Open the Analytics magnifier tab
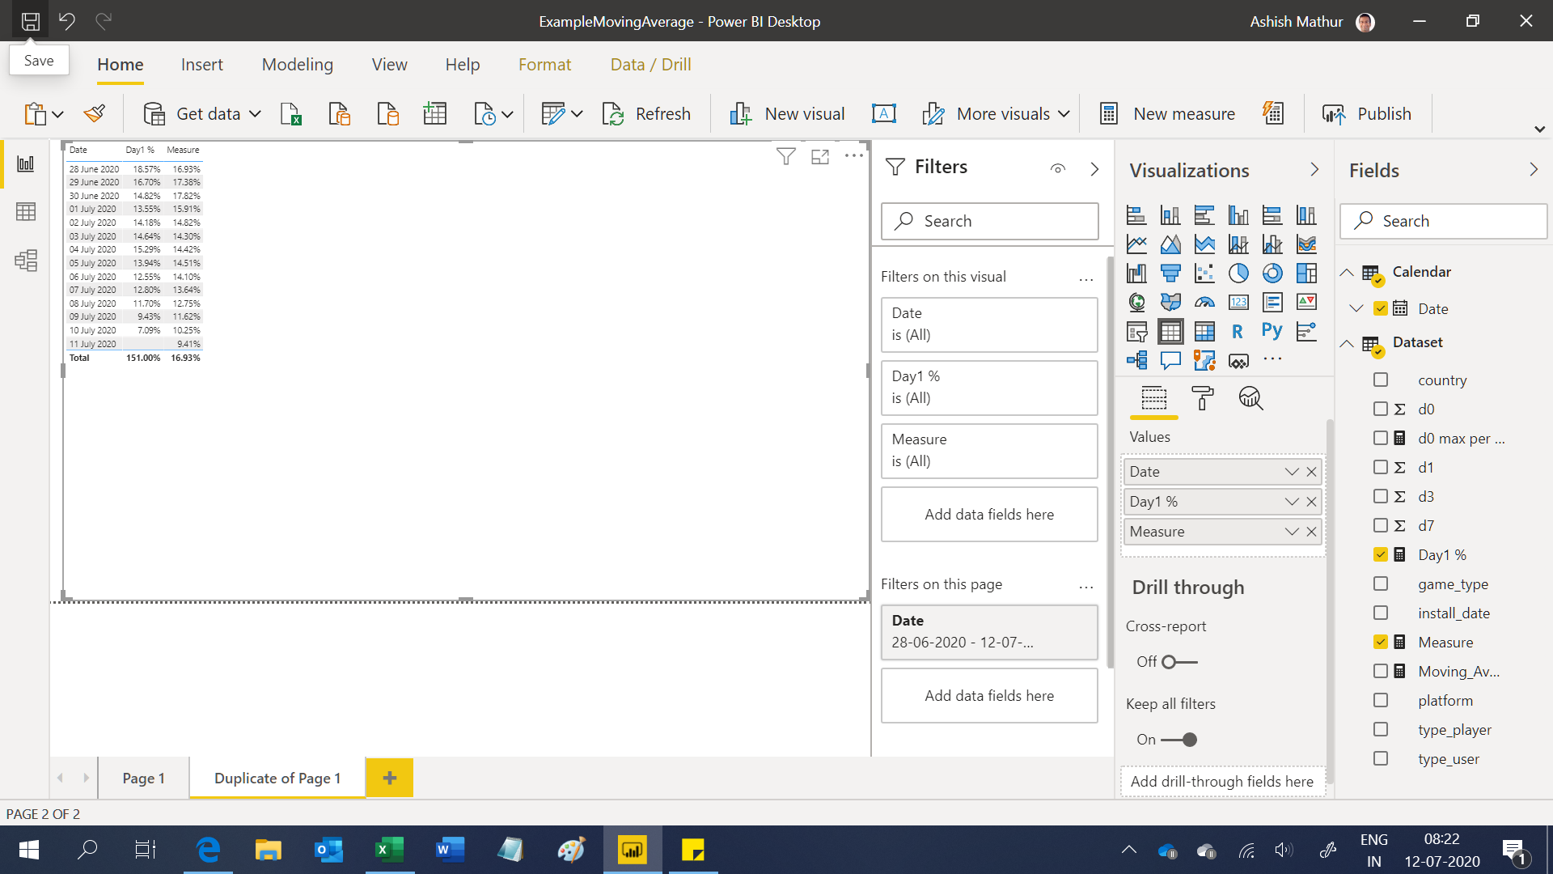Viewport: 1553px width, 874px height. 1250,398
